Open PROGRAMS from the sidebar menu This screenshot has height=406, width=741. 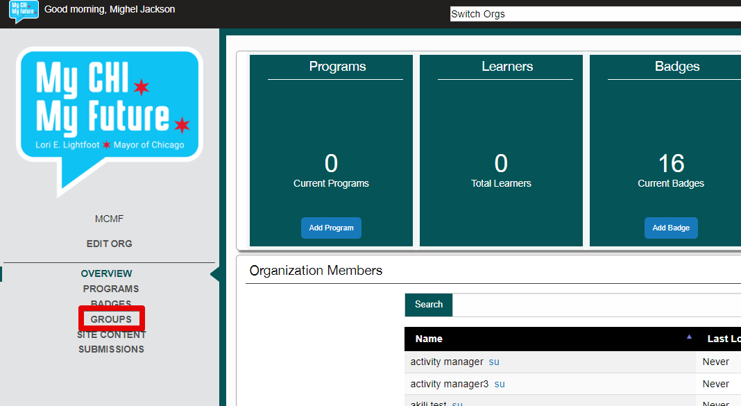pyautogui.click(x=111, y=289)
